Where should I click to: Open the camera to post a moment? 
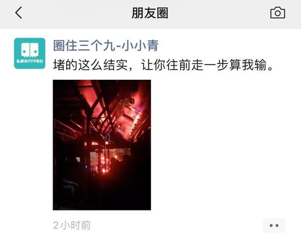(x=277, y=13)
